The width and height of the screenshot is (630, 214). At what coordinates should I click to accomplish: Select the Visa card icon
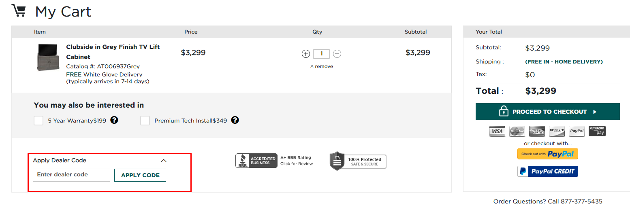point(497,131)
